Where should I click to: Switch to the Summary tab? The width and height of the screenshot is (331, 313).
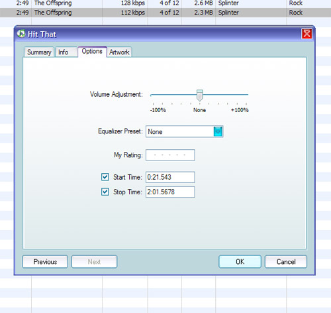(x=39, y=52)
